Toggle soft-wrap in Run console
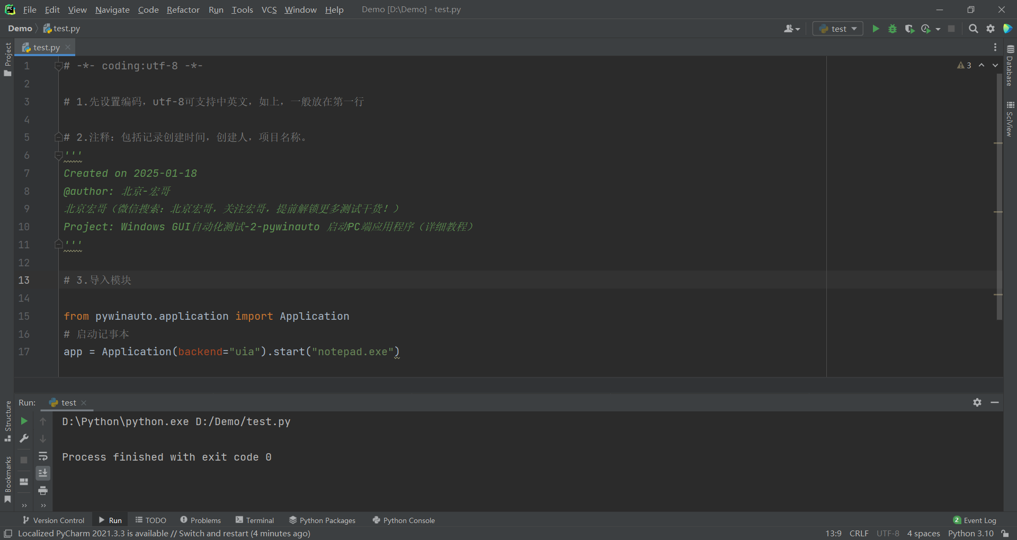1017x540 pixels. 43,456
